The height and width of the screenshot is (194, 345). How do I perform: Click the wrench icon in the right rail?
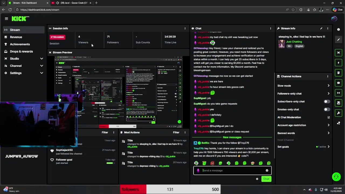pyautogui.click(x=339, y=113)
